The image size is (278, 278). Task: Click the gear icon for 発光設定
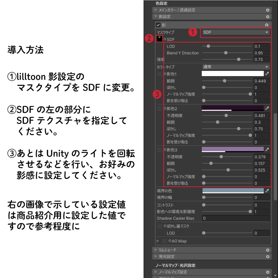tap(268, 257)
